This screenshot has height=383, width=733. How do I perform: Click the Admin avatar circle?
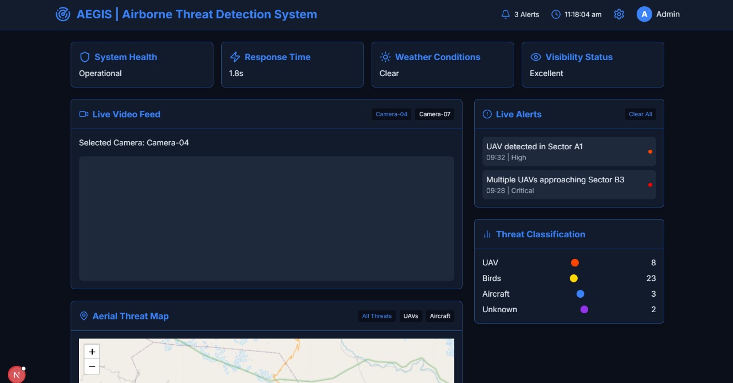644,14
